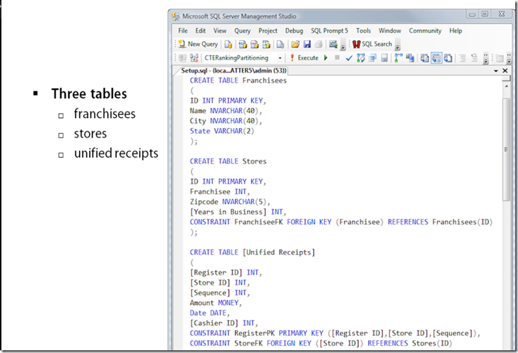
Task: Click the 'State VARCHAR(2)' code line
Action: click(x=222, y=131)
